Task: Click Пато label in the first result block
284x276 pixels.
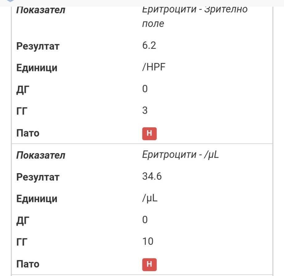Action: [x=28, y=134]
